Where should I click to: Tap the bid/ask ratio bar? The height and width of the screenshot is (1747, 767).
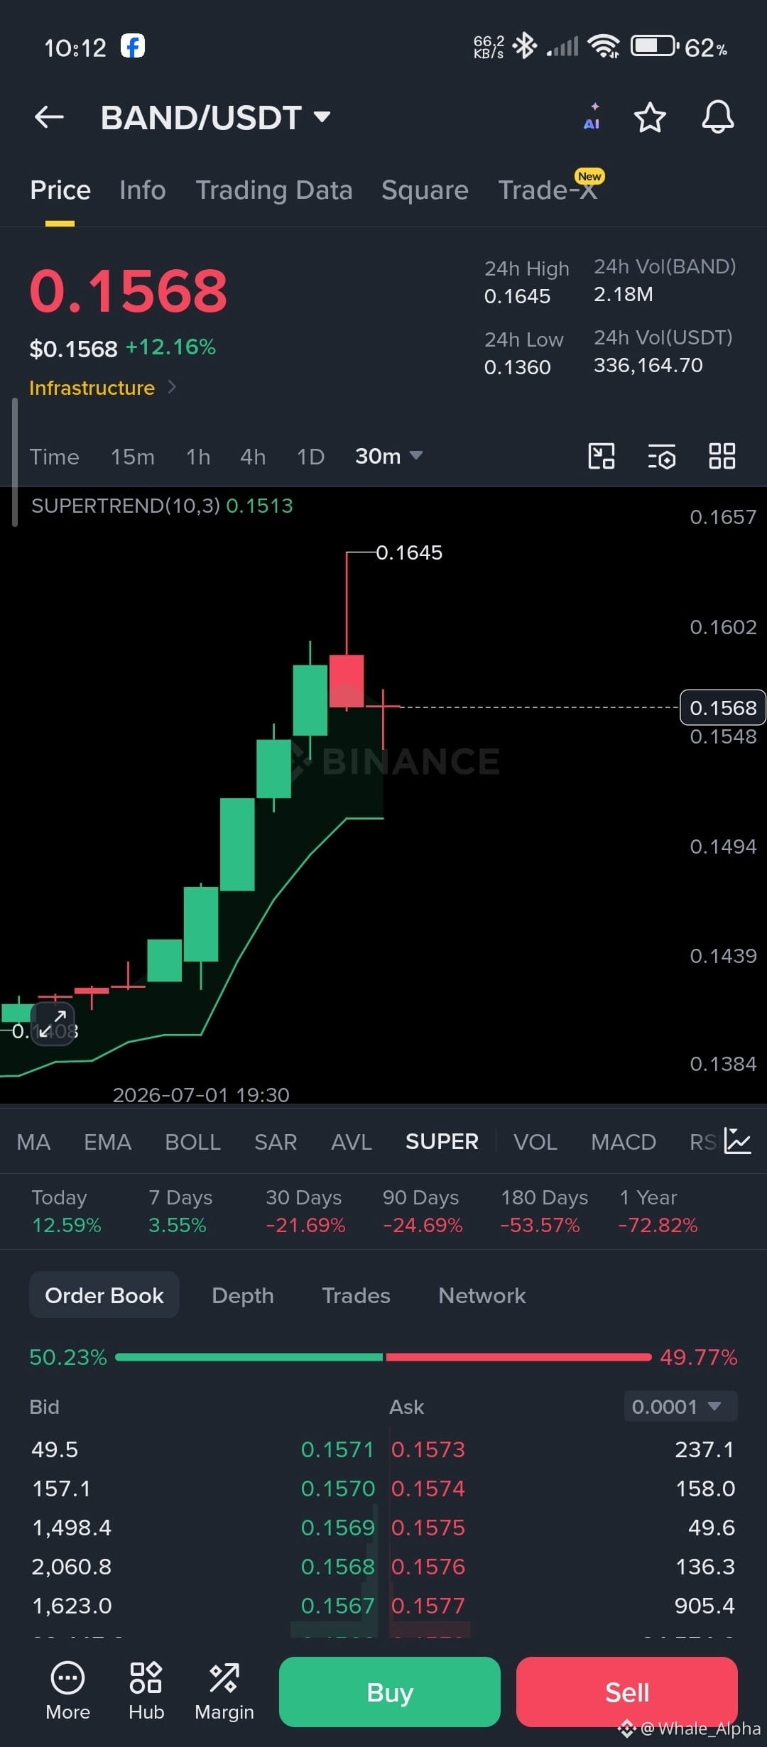tap(383, 1357)
